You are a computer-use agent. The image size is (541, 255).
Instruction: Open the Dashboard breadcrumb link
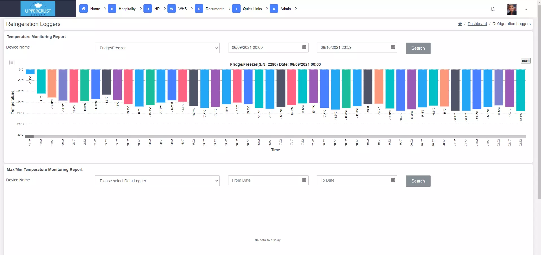477,24
